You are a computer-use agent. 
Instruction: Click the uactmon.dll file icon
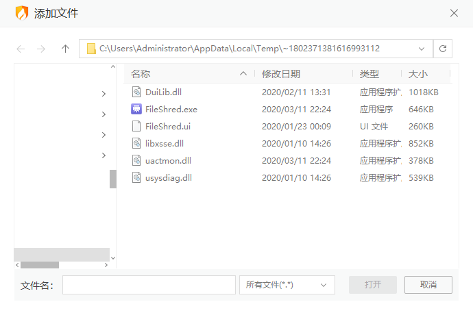coord(136,161)
